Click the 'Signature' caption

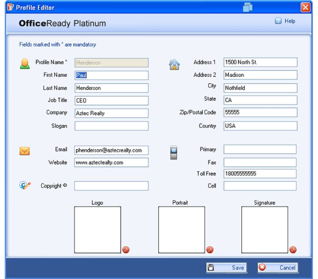click(x=264, y=203)
